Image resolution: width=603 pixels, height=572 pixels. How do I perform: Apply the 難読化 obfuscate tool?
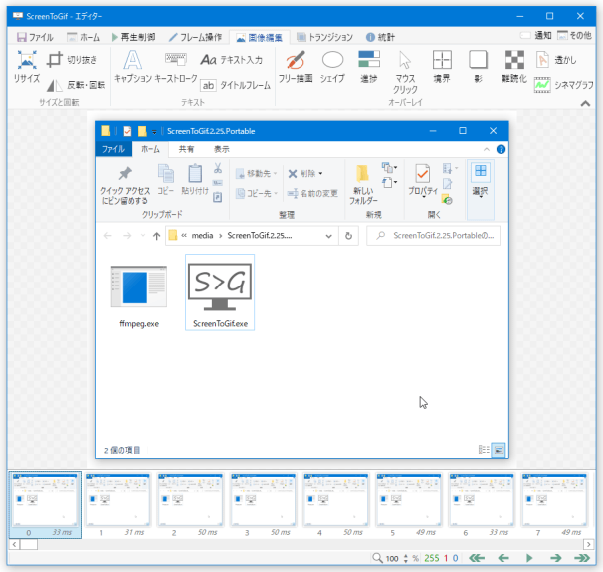[514, 66]
